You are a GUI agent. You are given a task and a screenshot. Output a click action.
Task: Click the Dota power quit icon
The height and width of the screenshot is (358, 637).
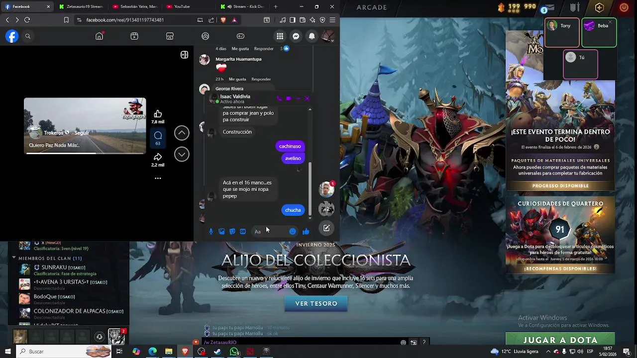(624, 7)
